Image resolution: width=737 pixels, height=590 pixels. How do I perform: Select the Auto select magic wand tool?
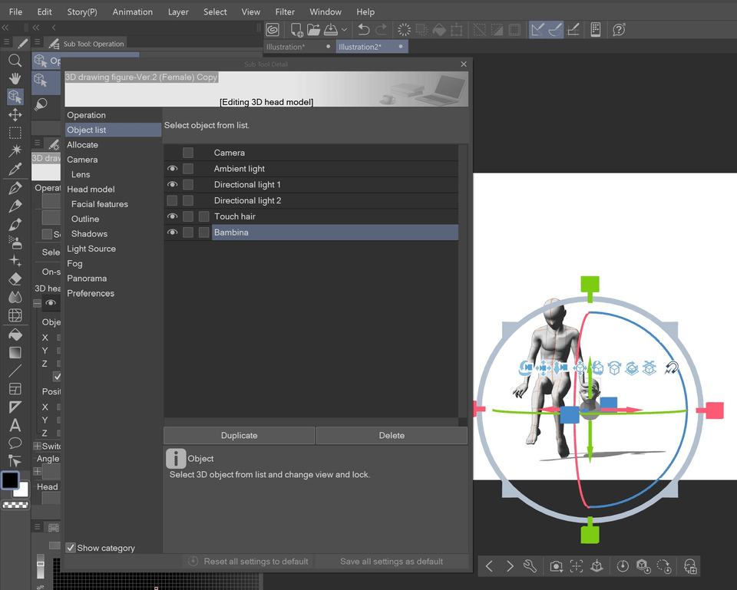(15, 151)
